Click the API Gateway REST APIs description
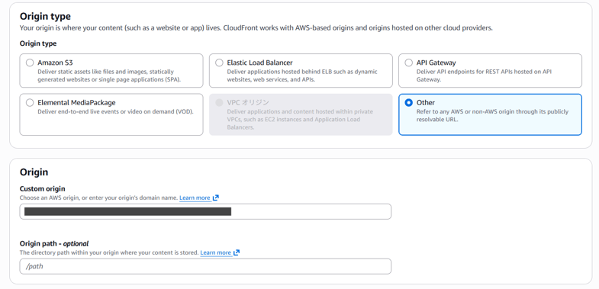 [x=484, y=75]
